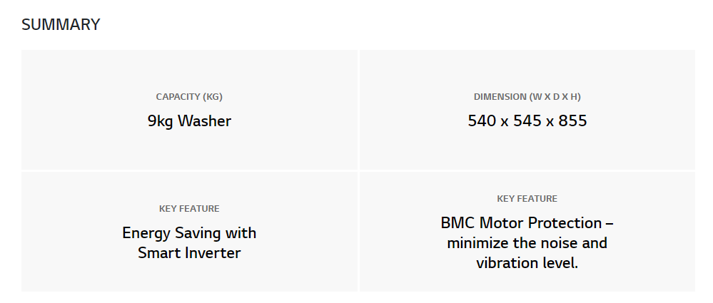Image resolution: width=713 pixels, height=303 pixels.
Task: Click the Energy Saving with text line
Action: point(189,233)
